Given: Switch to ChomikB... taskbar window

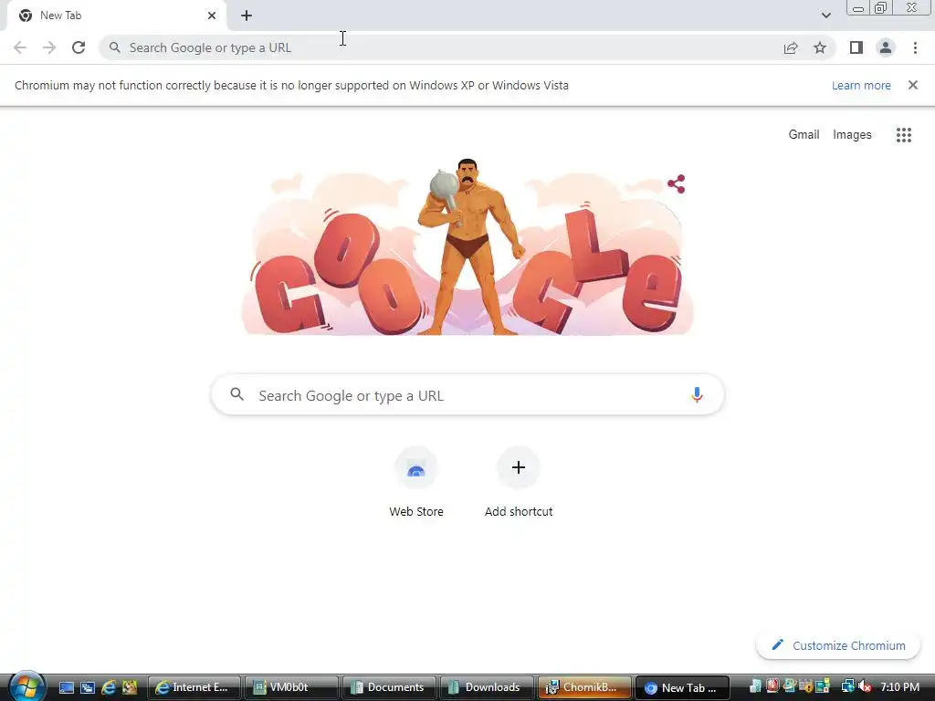Looking at the screenshot, I should (584, 687).
